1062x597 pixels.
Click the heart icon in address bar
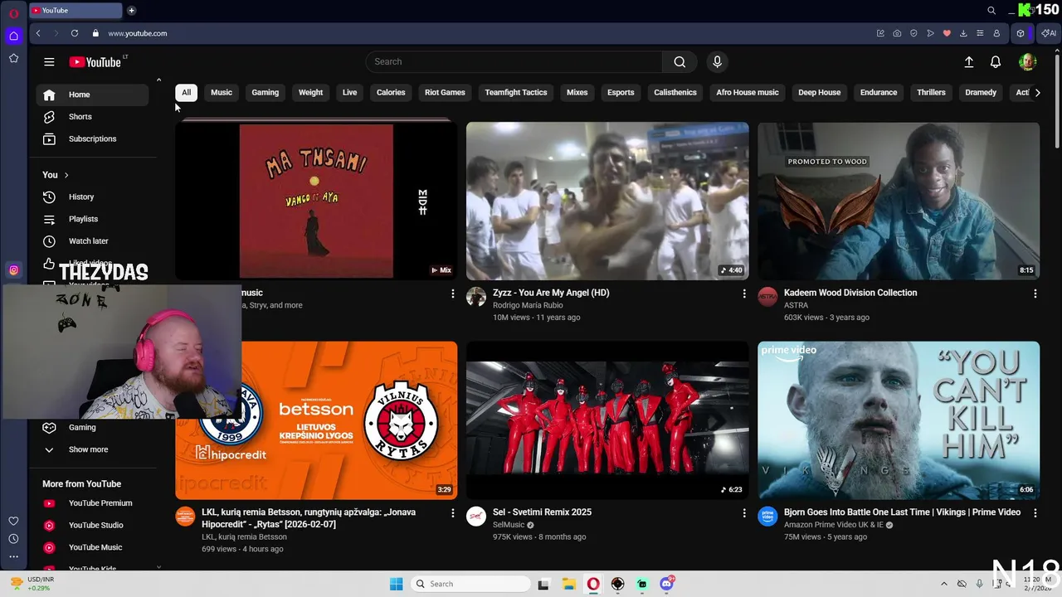[947, 33]
